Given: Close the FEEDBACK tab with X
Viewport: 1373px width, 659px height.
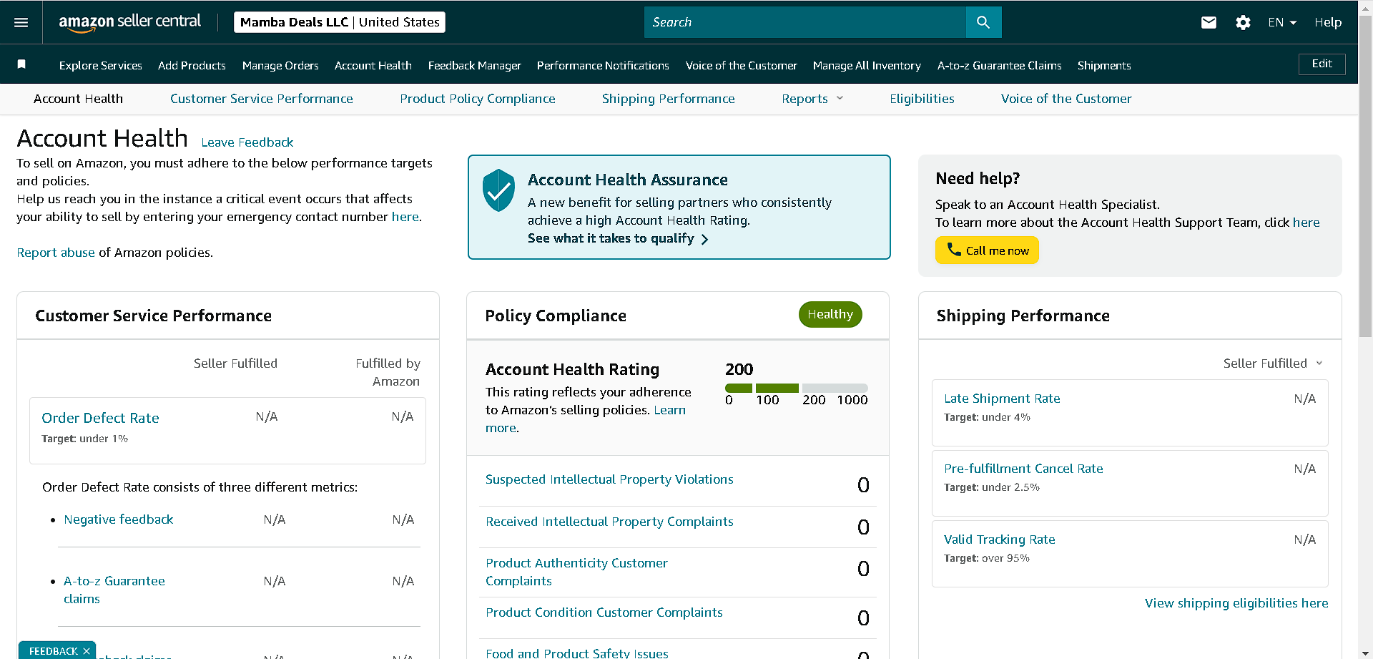Looking at the screenshot, I should [86, 651].
